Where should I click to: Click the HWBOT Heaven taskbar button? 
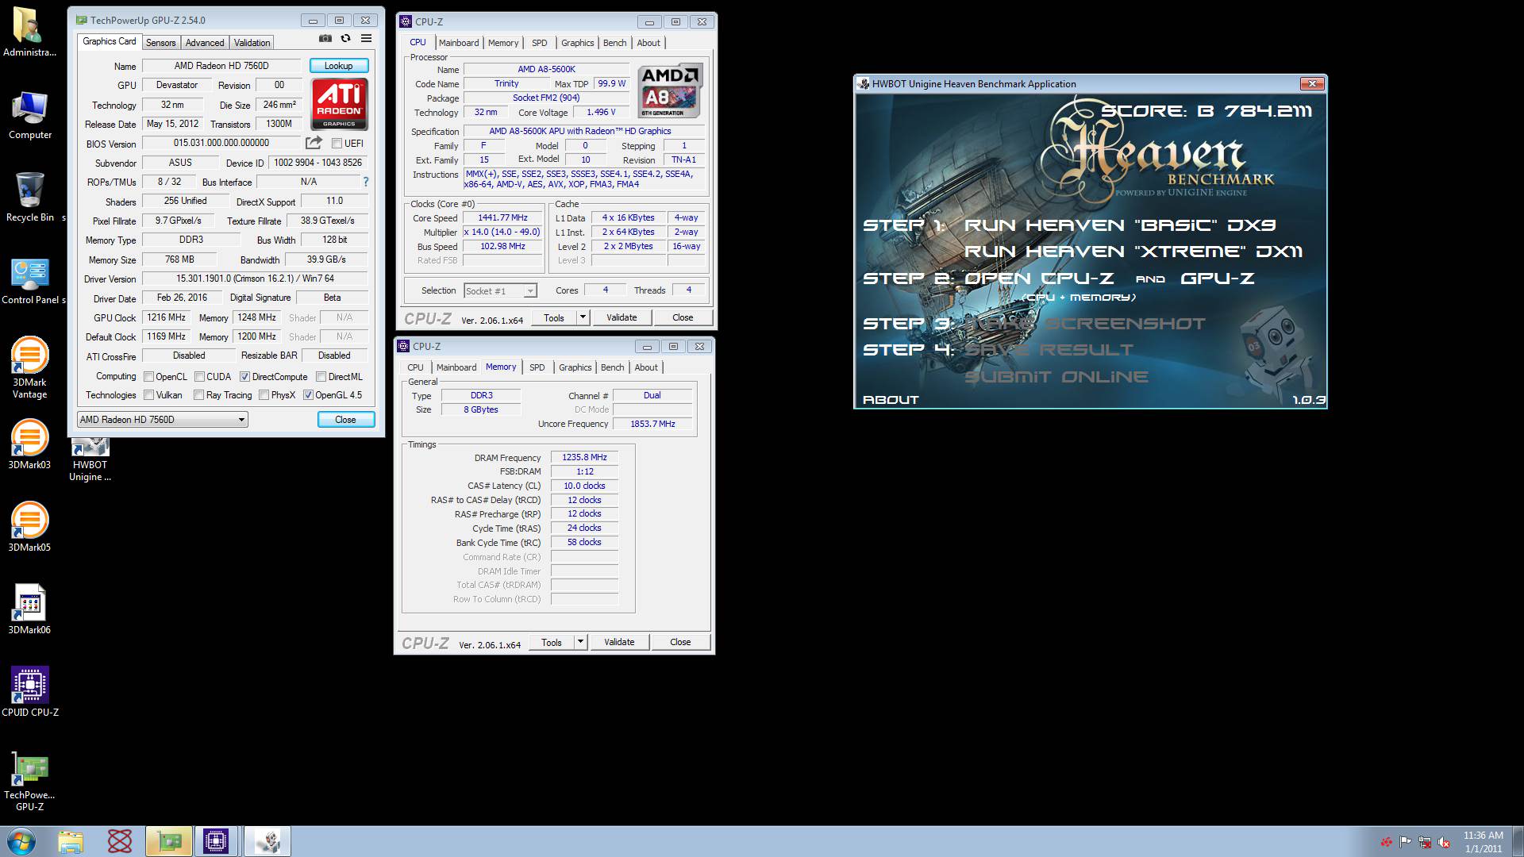(x=267, y=841)
